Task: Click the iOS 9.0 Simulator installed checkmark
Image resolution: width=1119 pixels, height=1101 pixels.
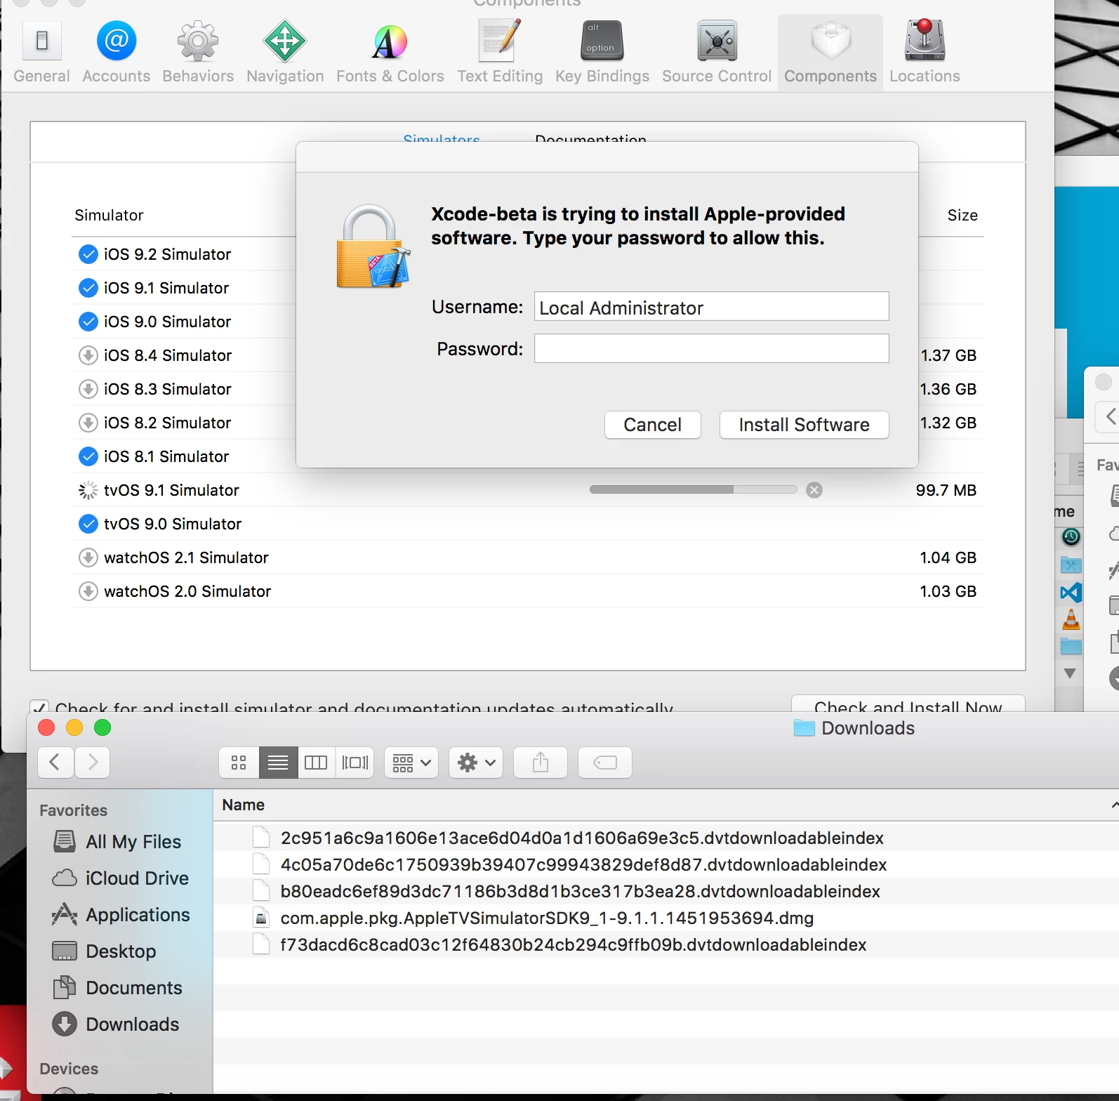Action: (x=88, y=322)
